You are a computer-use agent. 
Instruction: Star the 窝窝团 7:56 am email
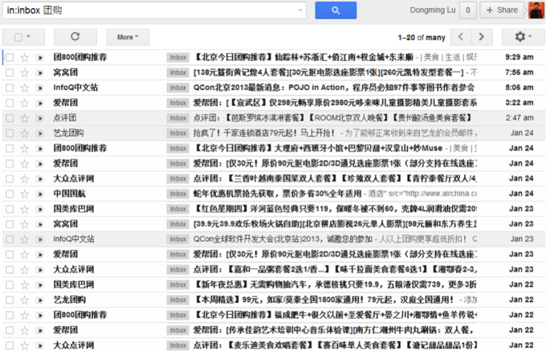point(25,72)
